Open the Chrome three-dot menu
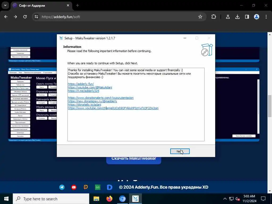The width and height of the screenshot is (272, 204). click(x=266, y=17)
